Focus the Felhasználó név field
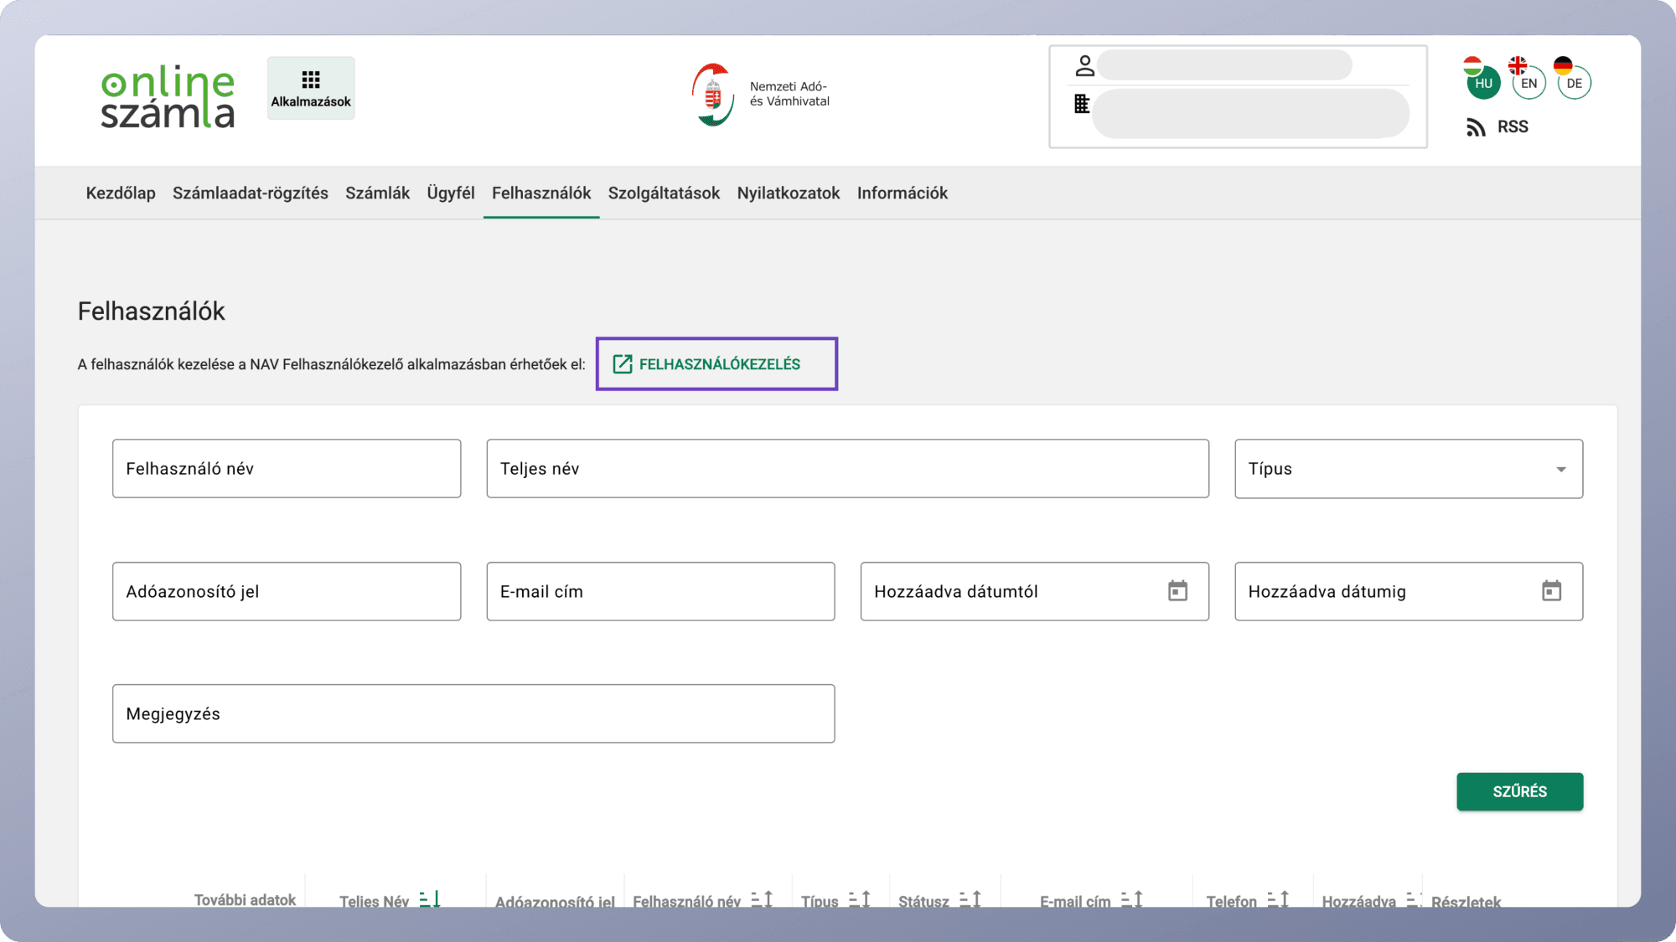Screen dimensions: 1676x942 [x=287, y=469]
